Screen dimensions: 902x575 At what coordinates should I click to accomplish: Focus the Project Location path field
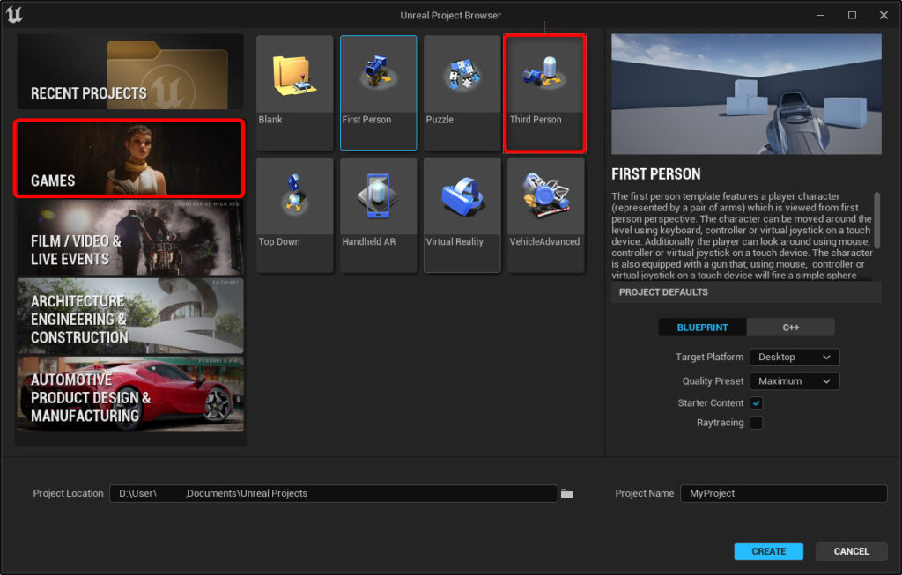tap(334, 493)
